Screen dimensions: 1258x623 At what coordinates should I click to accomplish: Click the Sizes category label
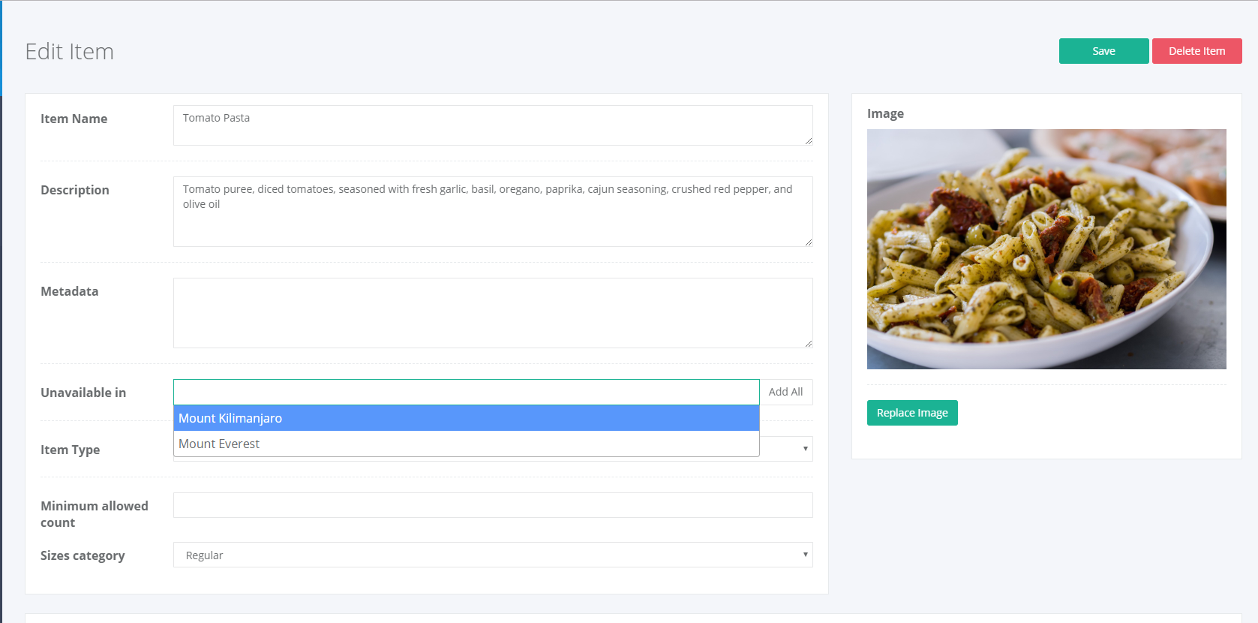click(x=83, y=555)
